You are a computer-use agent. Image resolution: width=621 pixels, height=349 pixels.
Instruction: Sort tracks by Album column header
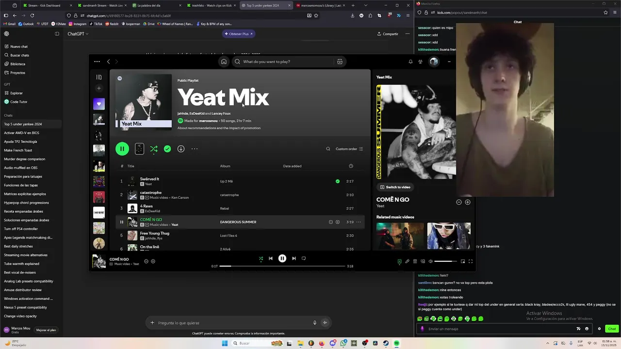[225, 166]
